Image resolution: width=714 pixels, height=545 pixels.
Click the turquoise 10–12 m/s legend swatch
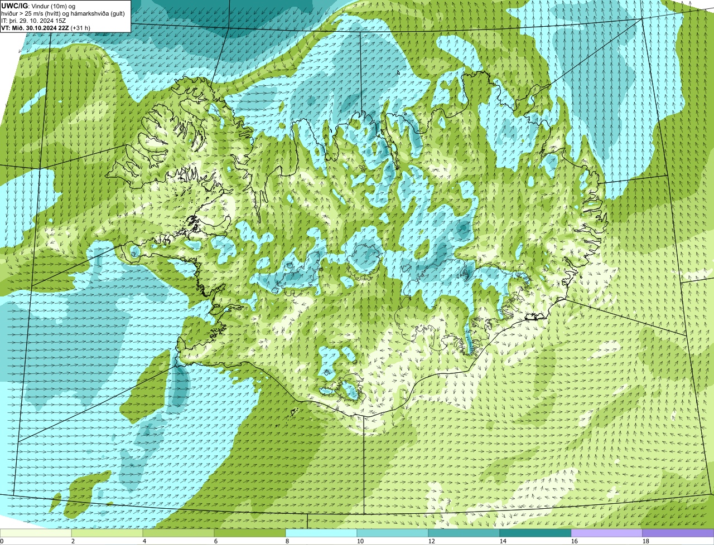pyautogui.click(x=393, y=533)
